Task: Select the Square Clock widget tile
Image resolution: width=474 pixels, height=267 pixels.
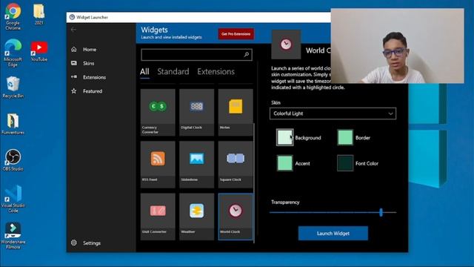Action: 236,165
